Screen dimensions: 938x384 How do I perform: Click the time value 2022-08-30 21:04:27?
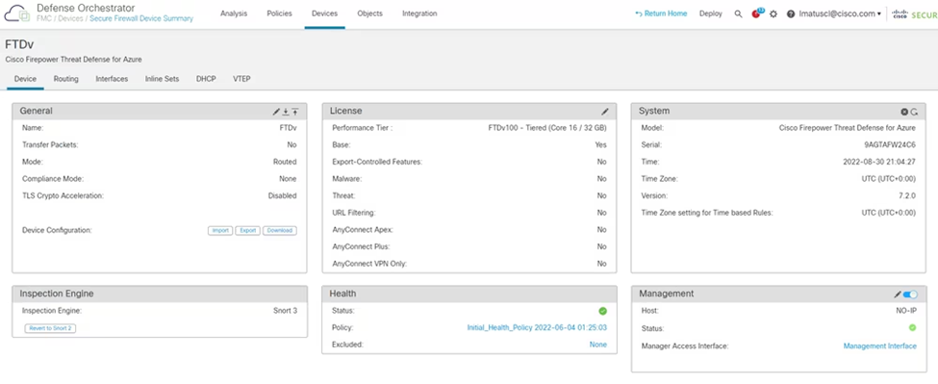click(x=879, y=162)
